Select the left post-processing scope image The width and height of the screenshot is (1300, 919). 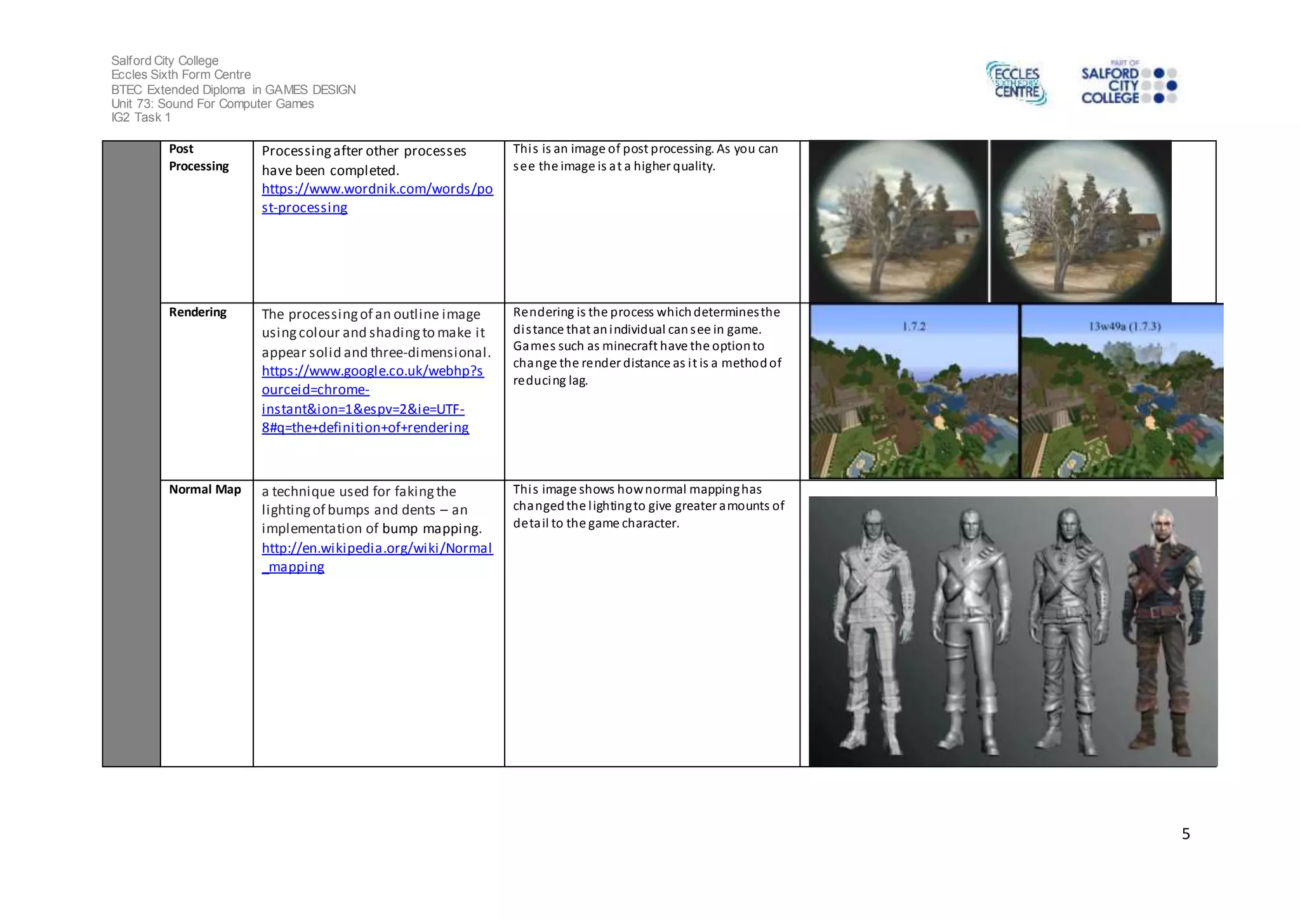pyautogui.click(x=898, y=221)
